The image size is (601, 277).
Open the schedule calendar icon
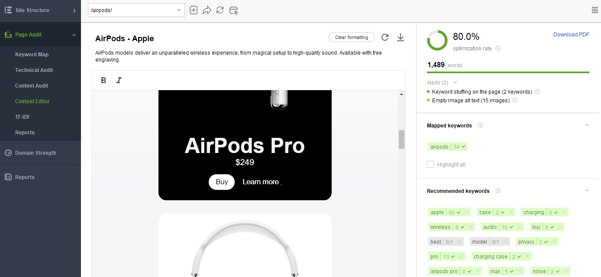233,10
